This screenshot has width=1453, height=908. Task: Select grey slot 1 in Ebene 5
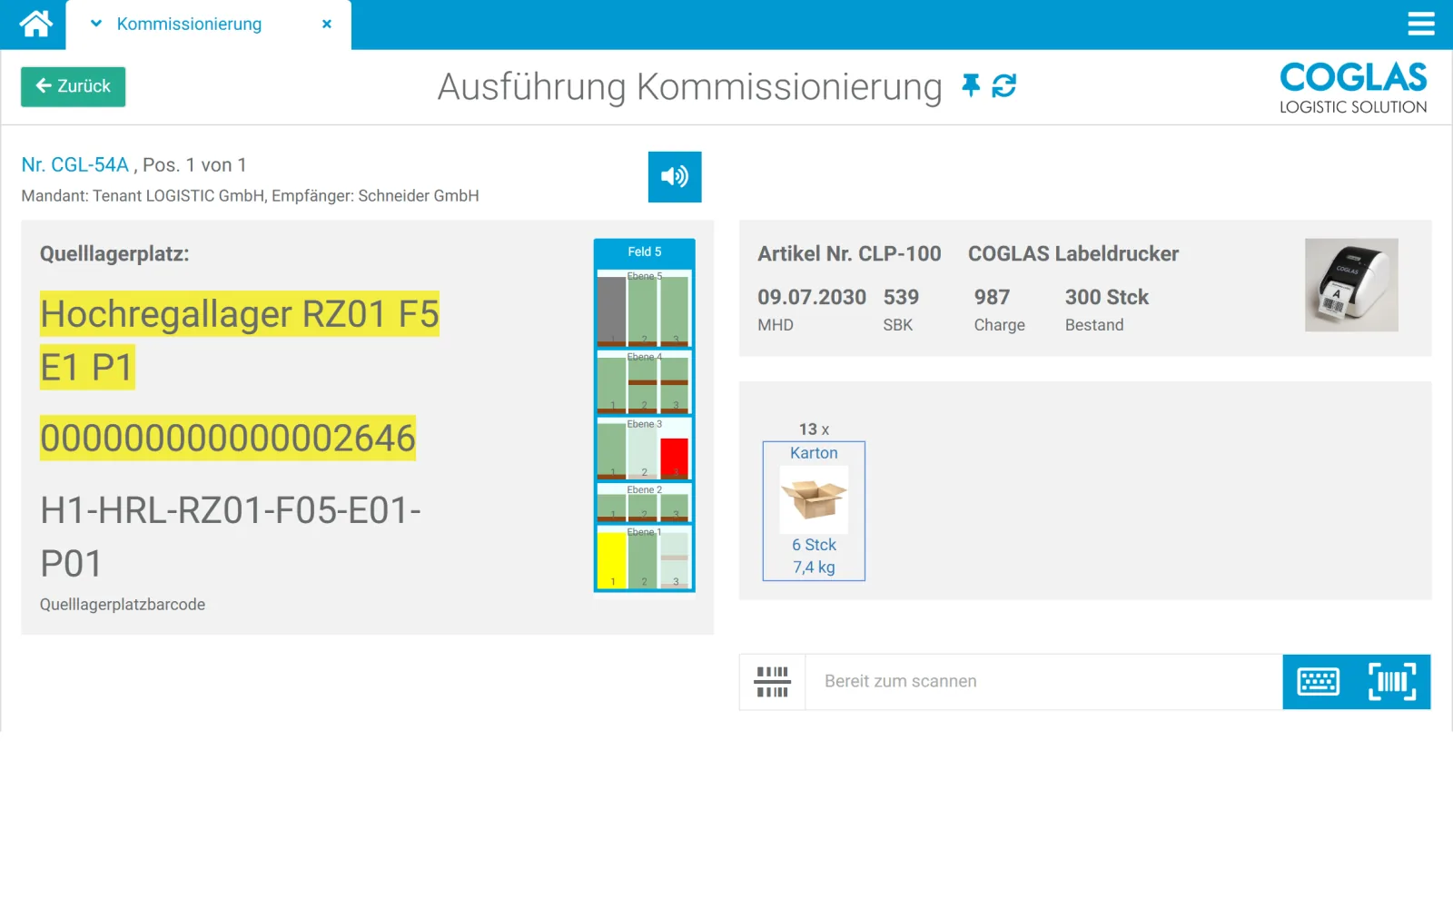612,311
